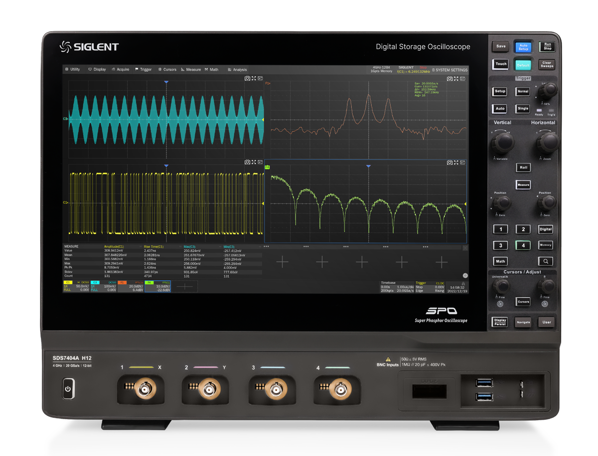The height and width of the screenshot is (456, 598).
Task: Click camera icon on bottom-right FFT grid
Action: [449, 162]
